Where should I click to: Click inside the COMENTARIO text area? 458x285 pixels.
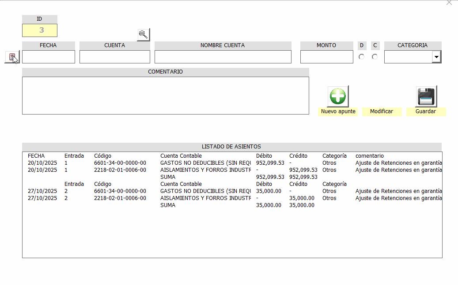[x=165, y=96]
